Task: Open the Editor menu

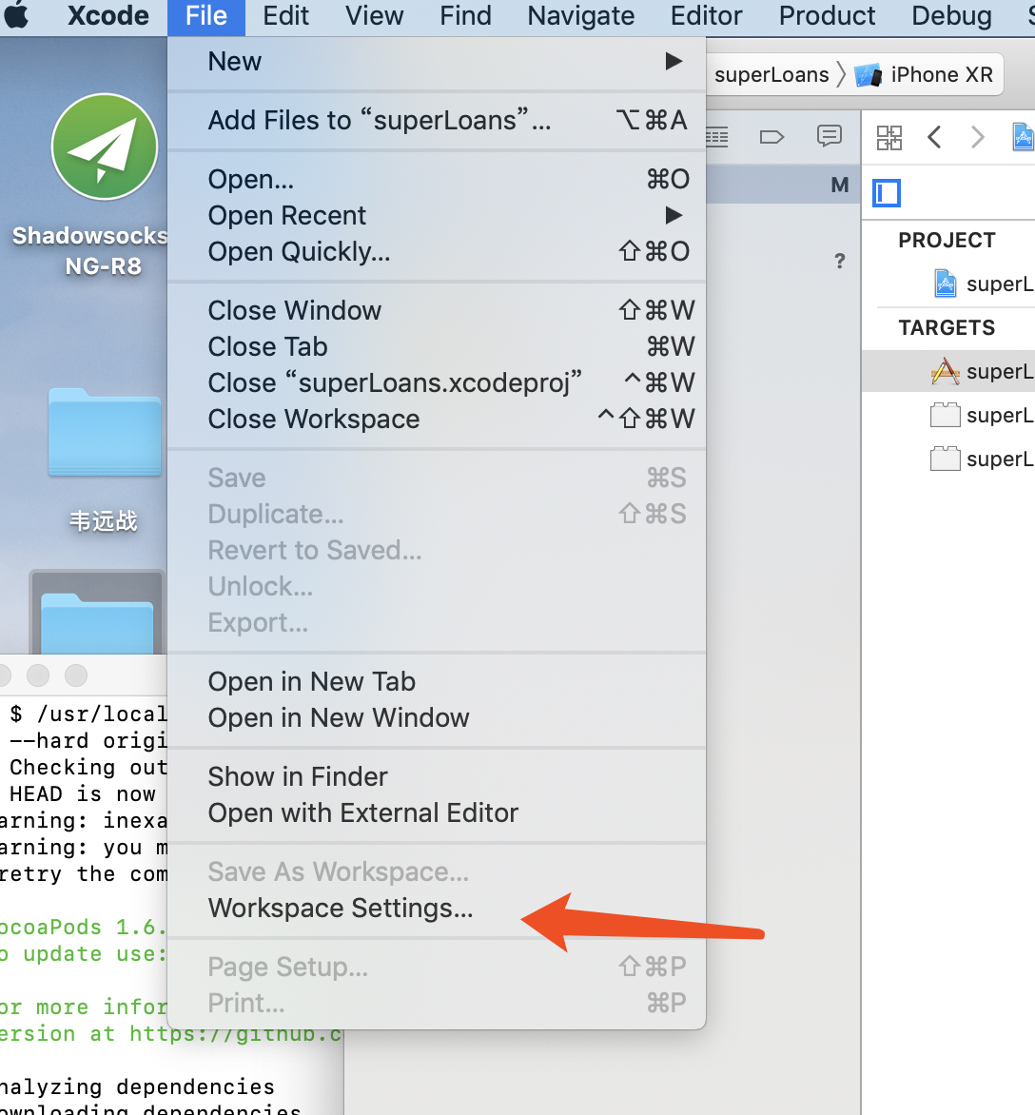Action: pos(706,15)
